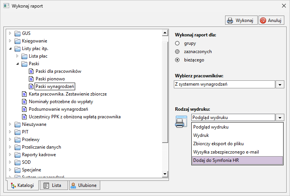The height and width of the screenshot is (196, 290).
Task: Choose Wydruk from the dropdown list
Action: click(x=238, y=135)
